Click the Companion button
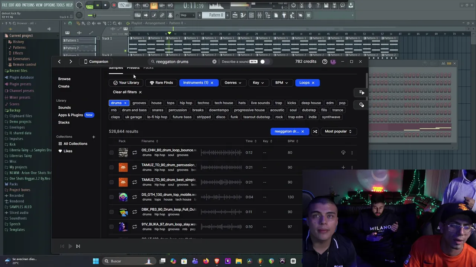This screenshot has width=476, height=267. pos(96,62)
